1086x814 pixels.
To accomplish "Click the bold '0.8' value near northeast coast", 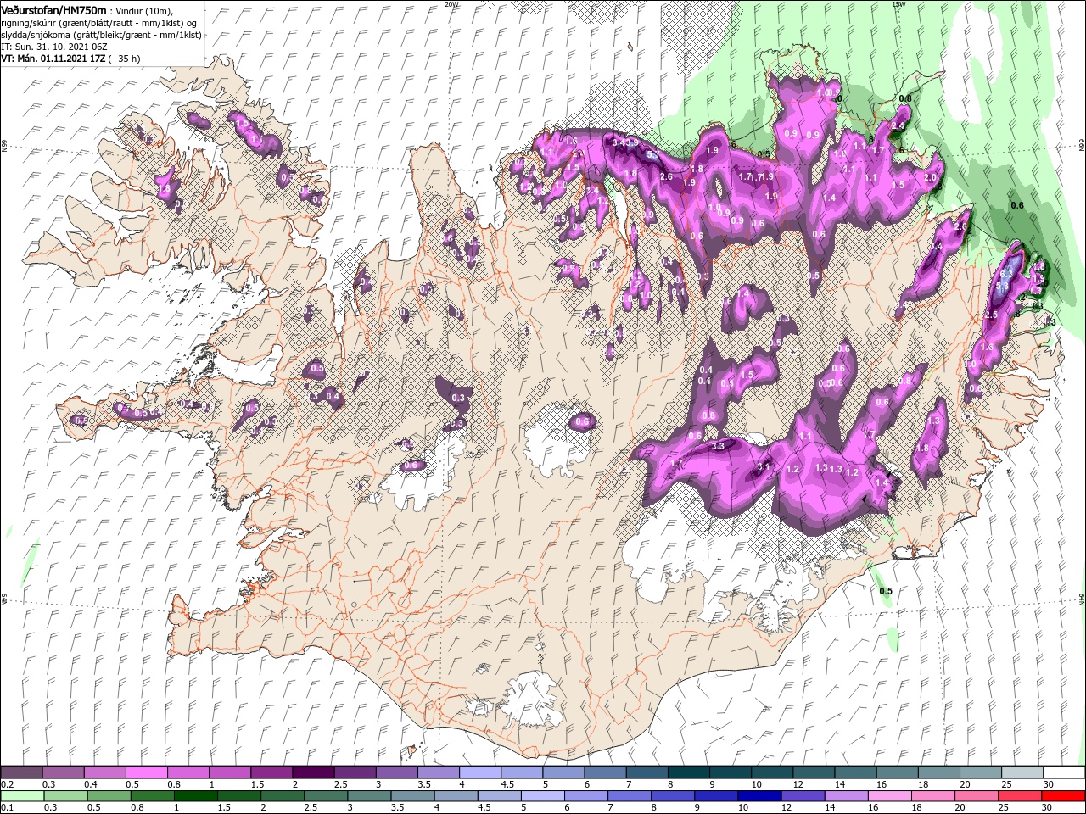I will point(905,98).
